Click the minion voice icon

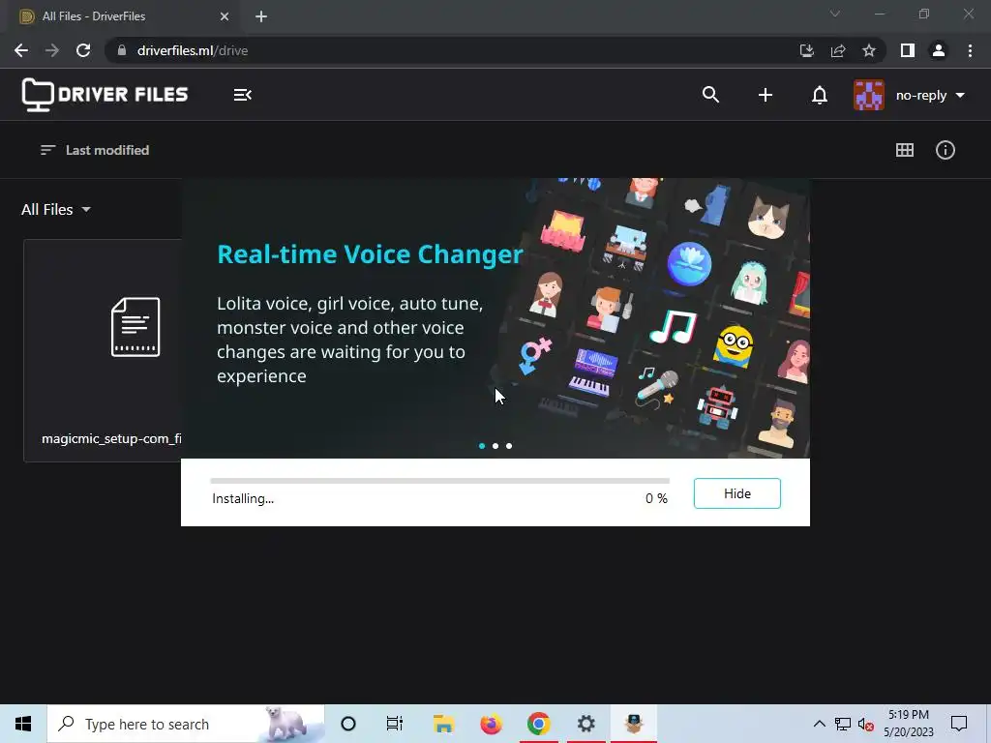coord(734,345)
